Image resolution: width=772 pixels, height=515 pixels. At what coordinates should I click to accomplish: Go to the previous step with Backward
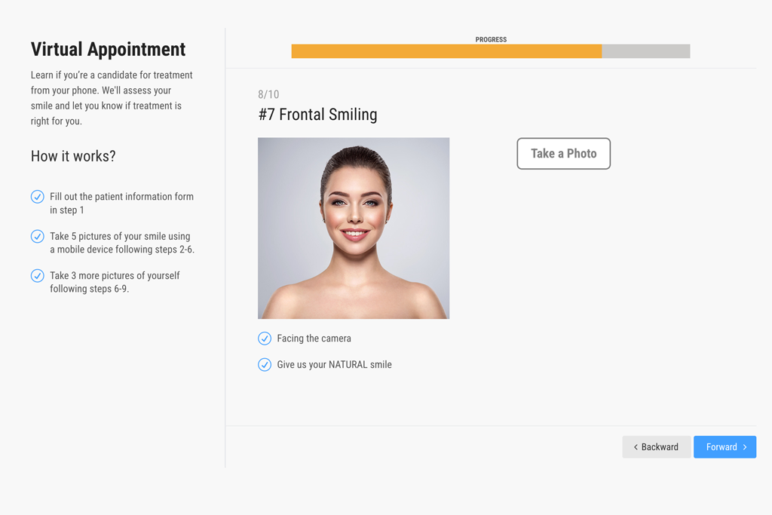[x=656, y=447]
